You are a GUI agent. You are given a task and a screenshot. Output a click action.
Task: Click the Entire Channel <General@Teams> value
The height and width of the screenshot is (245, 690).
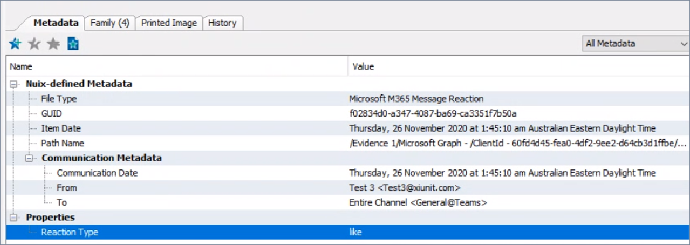[x=419, y=203]
